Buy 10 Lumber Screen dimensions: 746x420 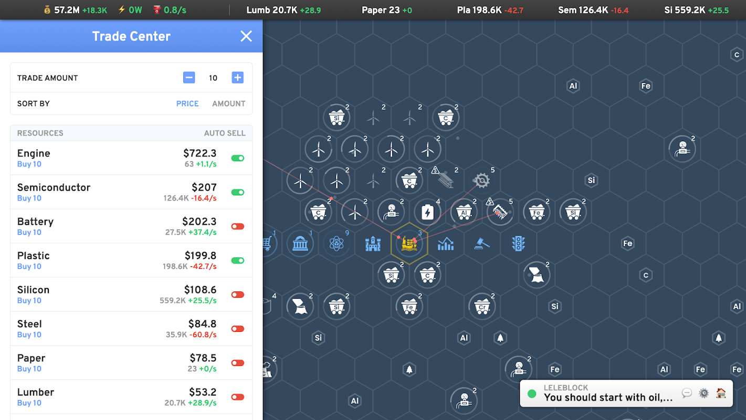pos(29,403)
